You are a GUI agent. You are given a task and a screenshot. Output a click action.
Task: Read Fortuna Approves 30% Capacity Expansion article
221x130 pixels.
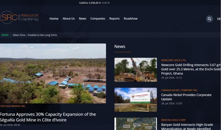[x=48, y=117]
